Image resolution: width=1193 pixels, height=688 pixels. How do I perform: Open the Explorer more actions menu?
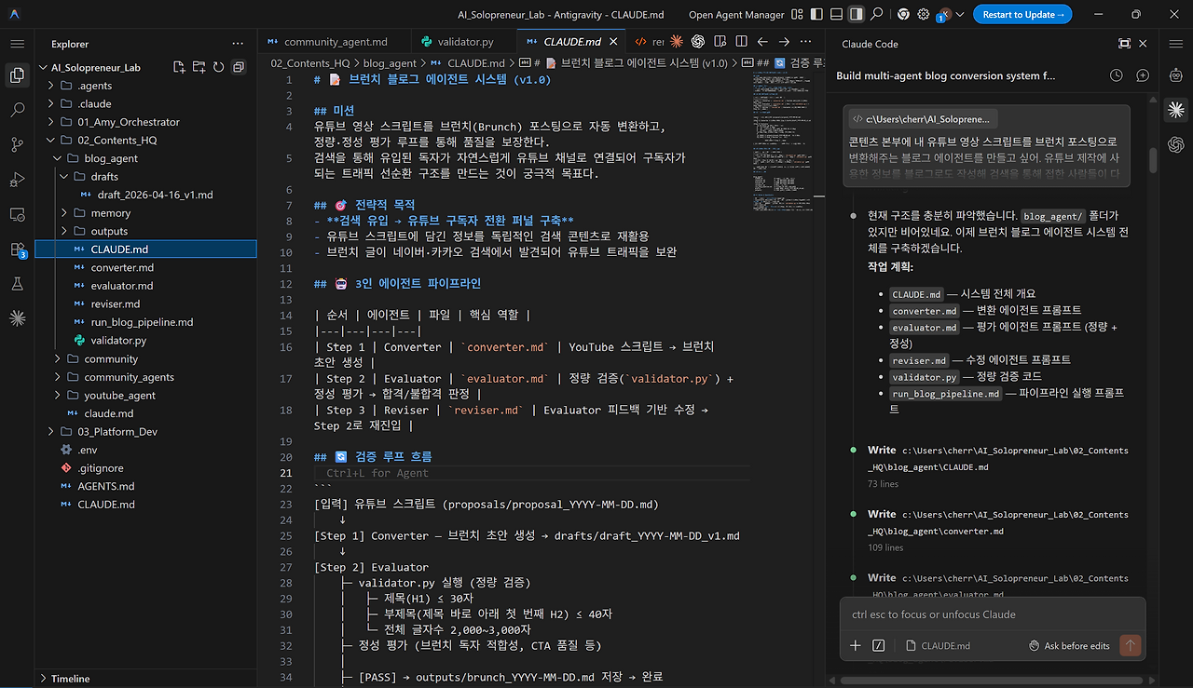tap(239, 44)
